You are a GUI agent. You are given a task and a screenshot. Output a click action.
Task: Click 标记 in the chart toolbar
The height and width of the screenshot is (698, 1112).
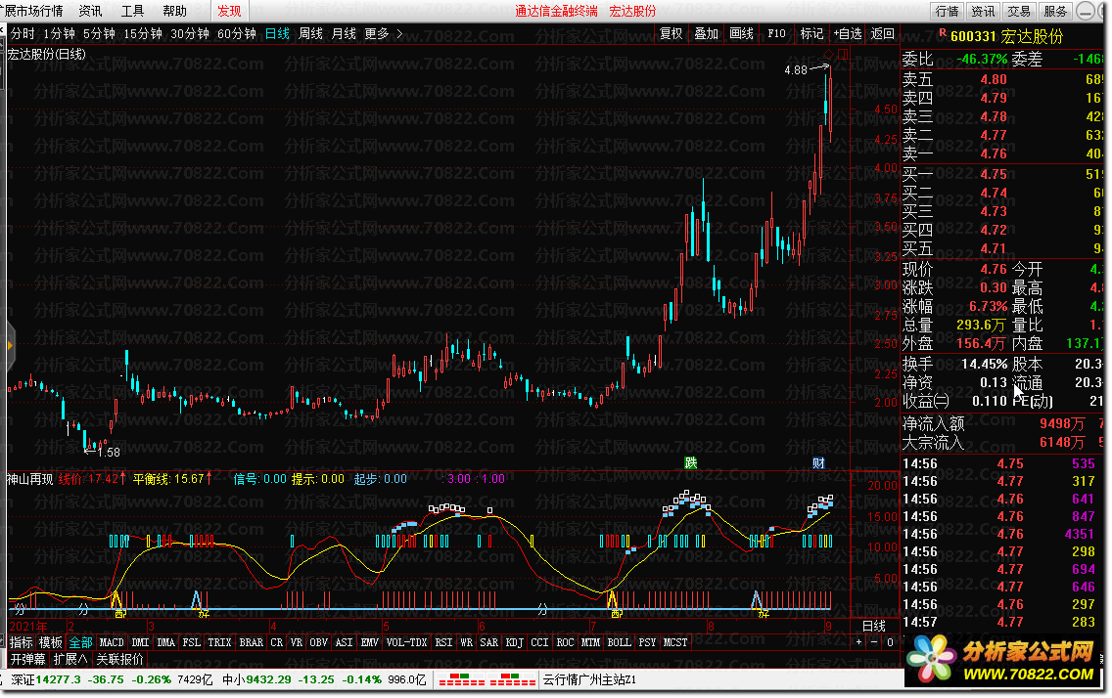tap(812, 33)
